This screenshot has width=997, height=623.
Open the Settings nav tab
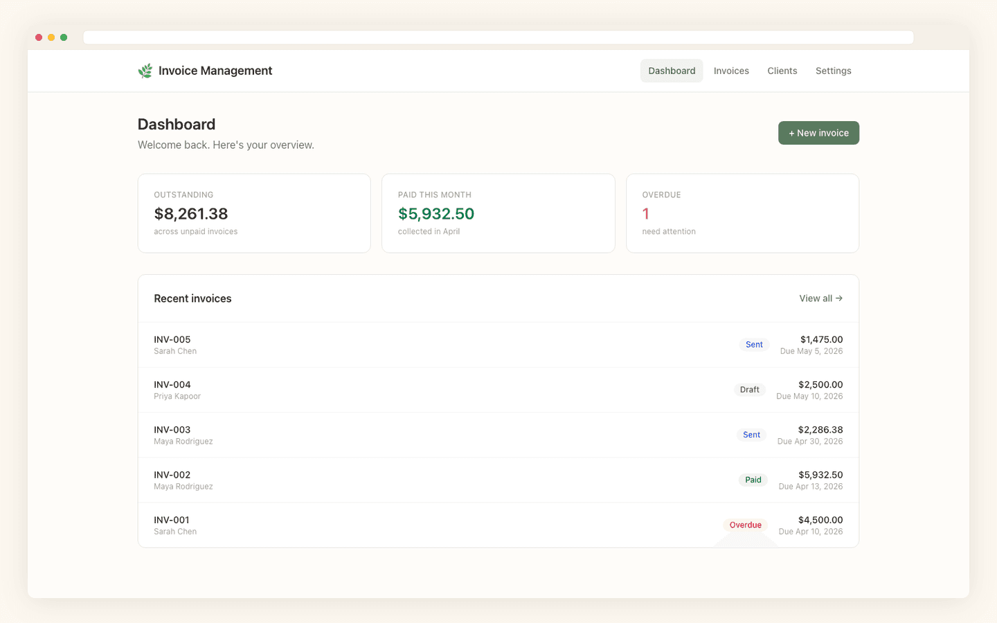(834, 71)
